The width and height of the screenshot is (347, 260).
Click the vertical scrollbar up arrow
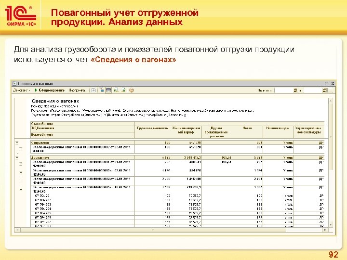click(x=331, y=101)
